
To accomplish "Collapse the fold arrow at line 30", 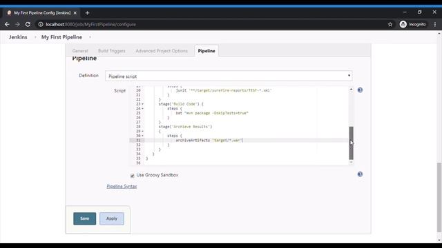I will pos(142,136).
